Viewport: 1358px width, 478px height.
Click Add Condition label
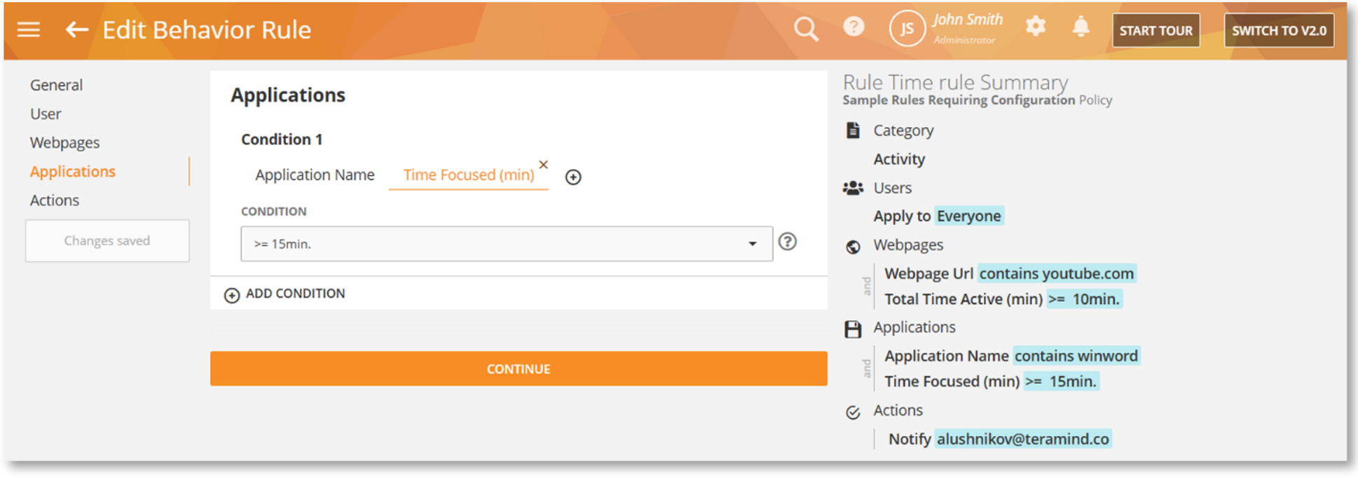pos(295,294)
